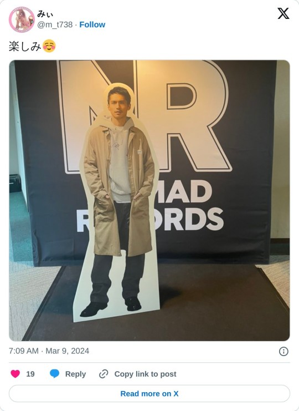This screenshot has height=411, width=299.
Task: Open Read more on X
Action: tap(149, 393)
